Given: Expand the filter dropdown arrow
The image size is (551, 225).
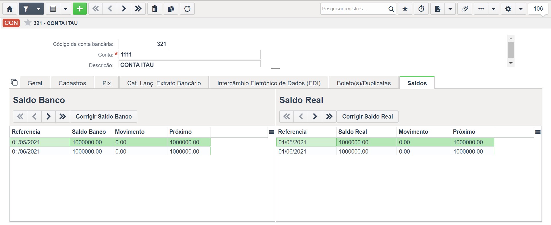Looking at the screenshot, I should [x=38, y=9].
